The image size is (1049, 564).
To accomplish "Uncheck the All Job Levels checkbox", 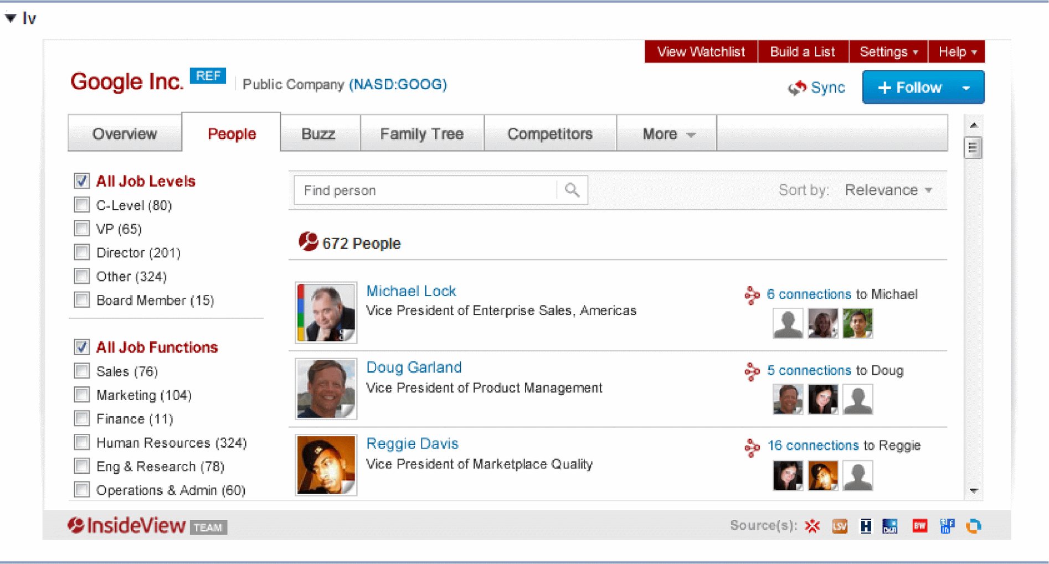I will [81, 181].
